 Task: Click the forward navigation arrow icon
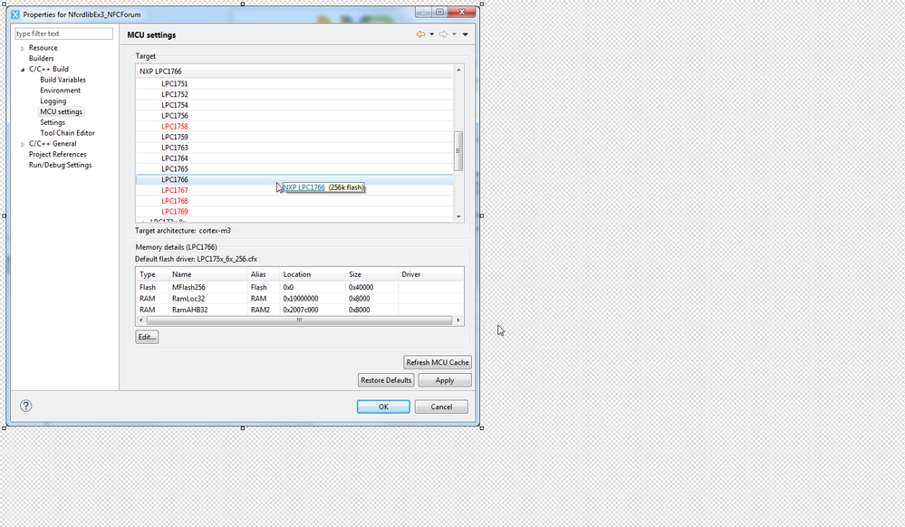(x=443, y=34)
